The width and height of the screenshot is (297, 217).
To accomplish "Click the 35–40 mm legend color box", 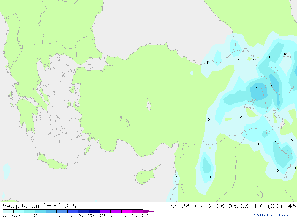I will tap(116, 211).
